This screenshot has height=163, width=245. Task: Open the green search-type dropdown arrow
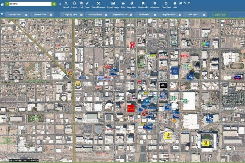pos(7,4)
